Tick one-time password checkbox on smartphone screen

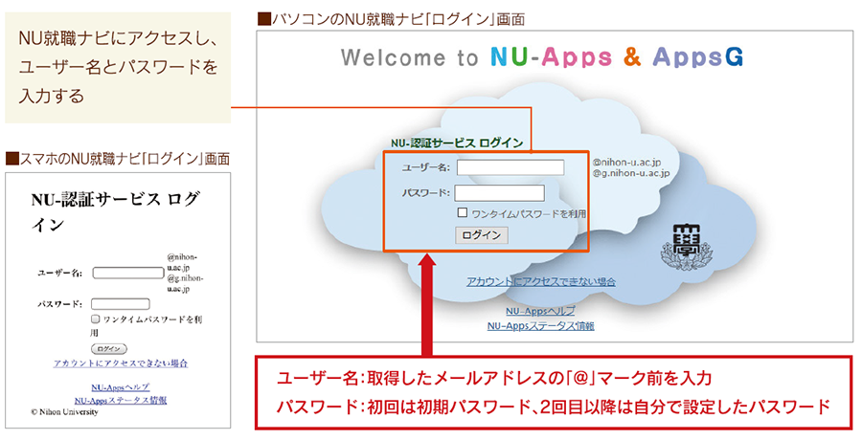[x=95, y=319]
